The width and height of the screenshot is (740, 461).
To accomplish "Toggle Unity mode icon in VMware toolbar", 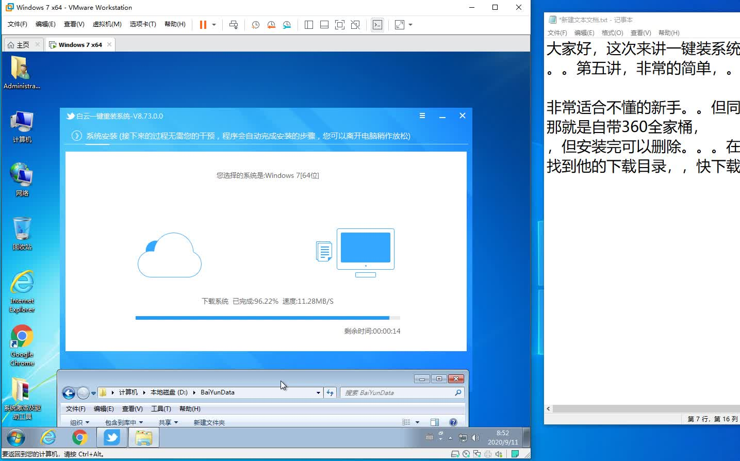I will (355, 24).
